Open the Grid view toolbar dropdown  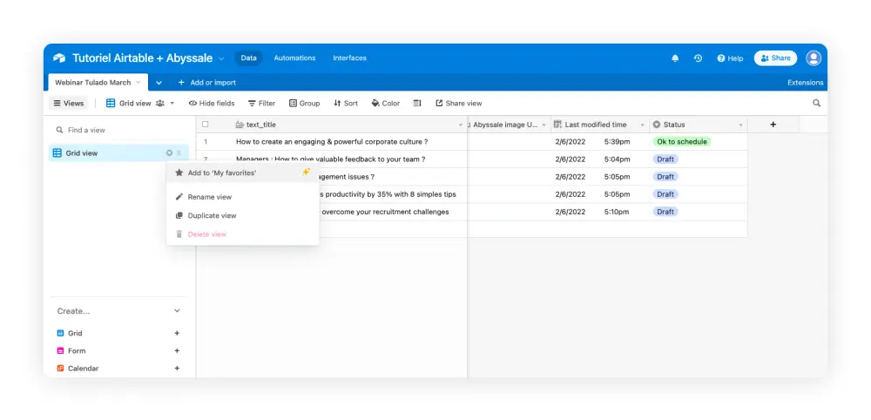[140, 104]
